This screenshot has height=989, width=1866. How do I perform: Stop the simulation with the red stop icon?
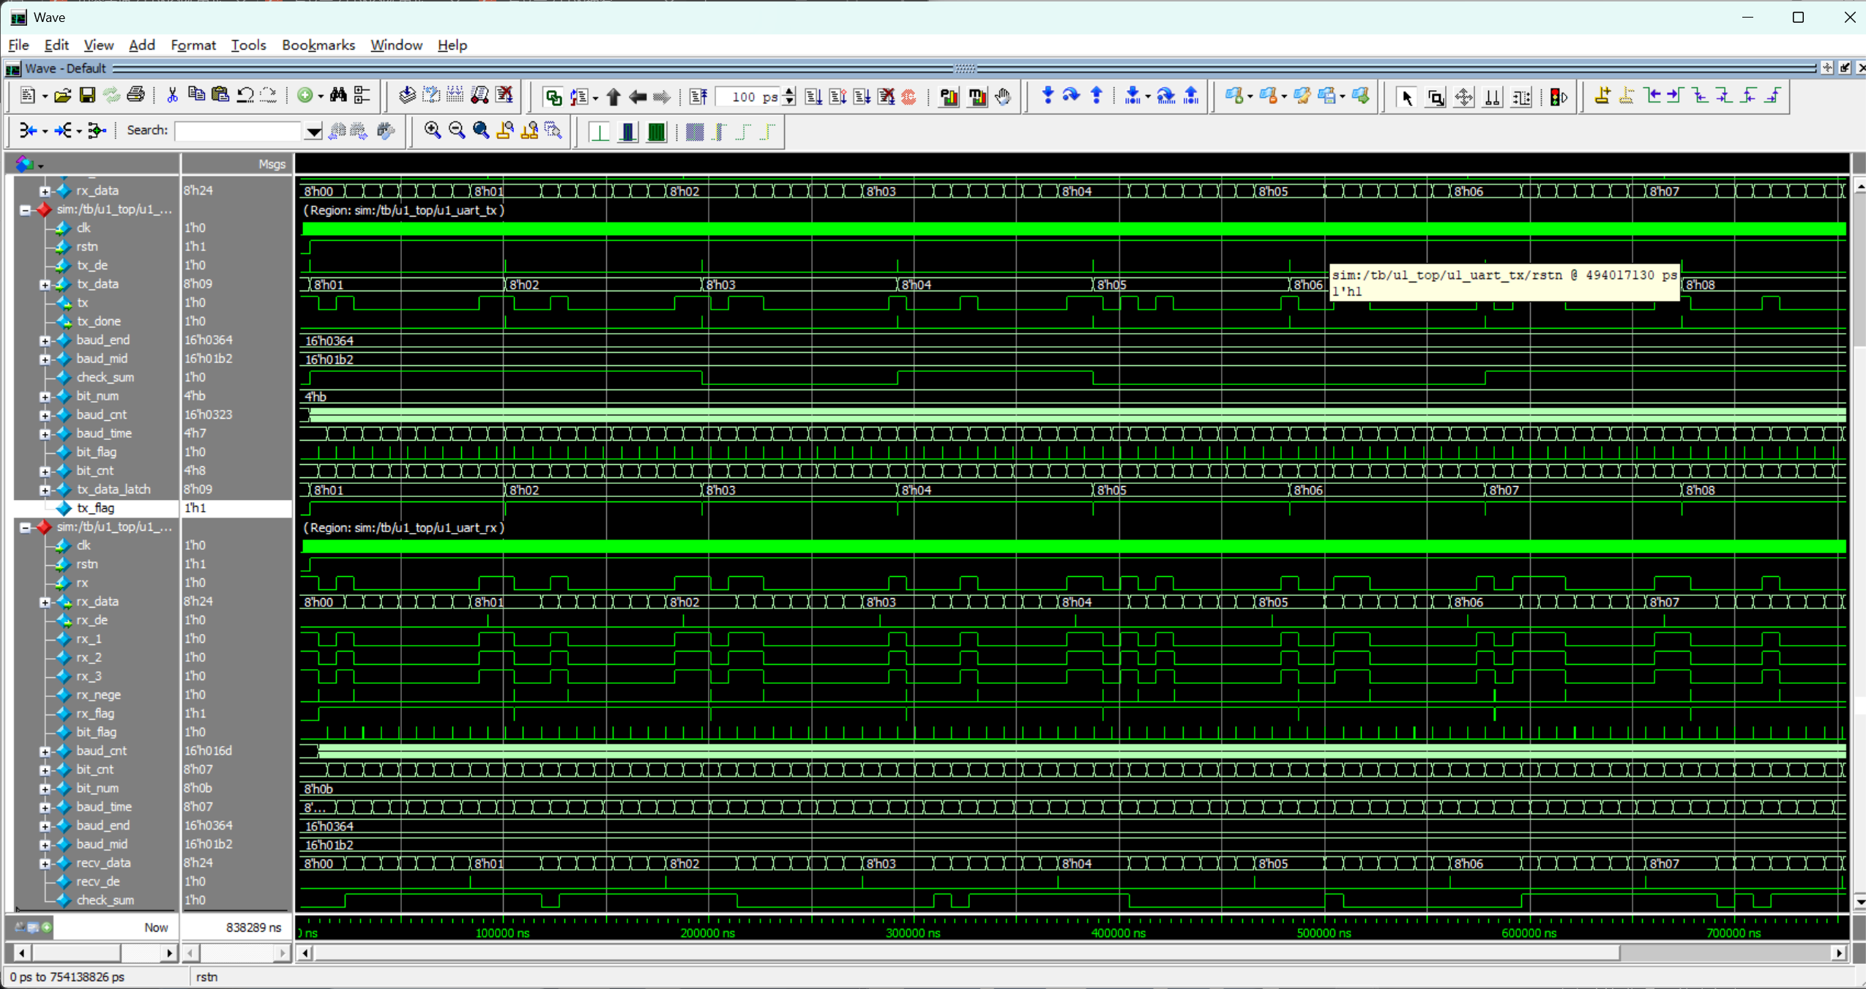coord(909,97)
